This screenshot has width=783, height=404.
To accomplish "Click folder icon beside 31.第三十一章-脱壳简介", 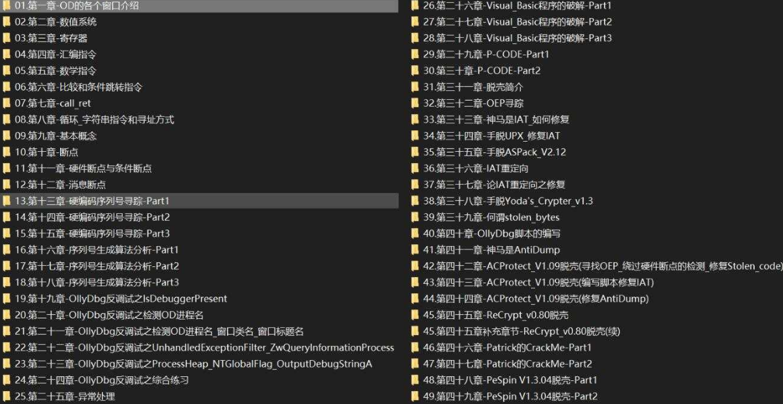I will (x=415, y=87).
